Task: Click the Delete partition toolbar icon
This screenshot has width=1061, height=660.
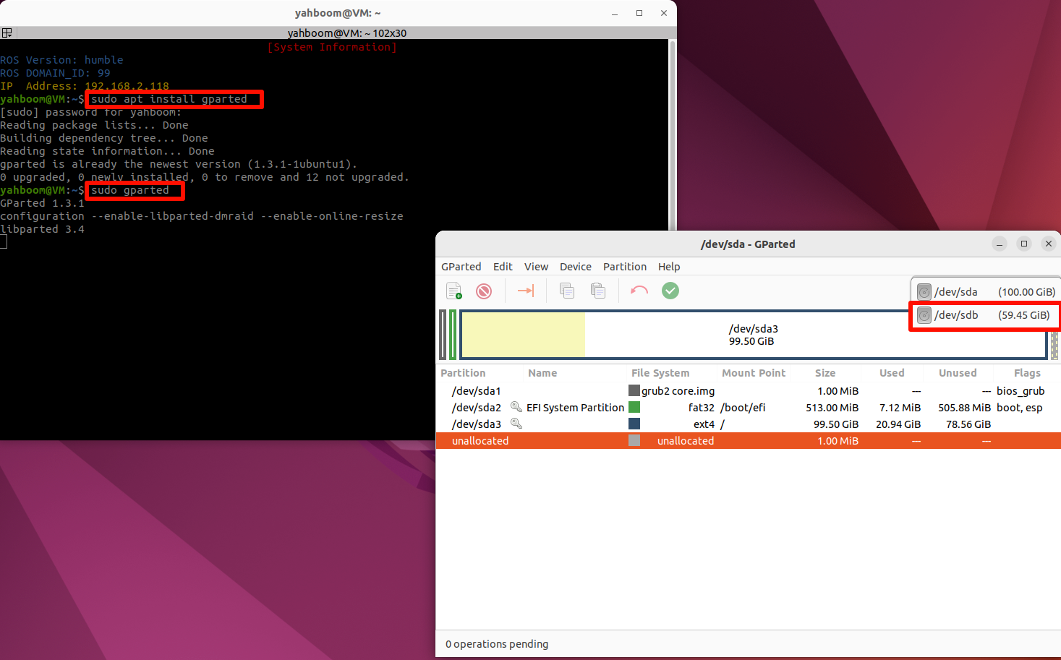Action: click(x=484, y=291)
